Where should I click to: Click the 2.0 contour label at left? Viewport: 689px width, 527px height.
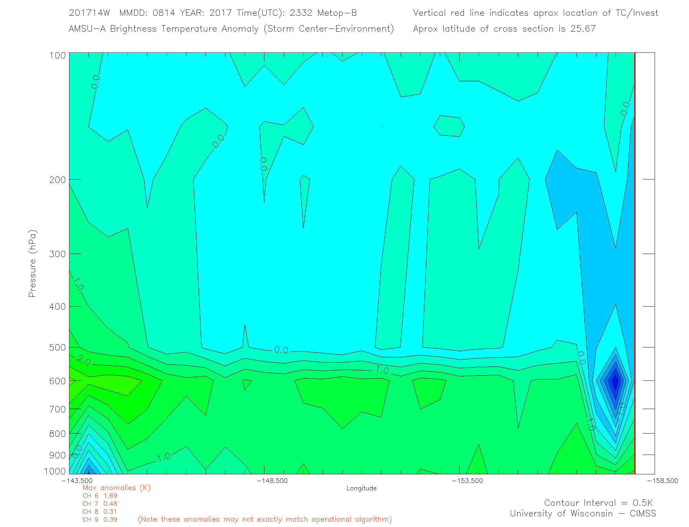pos(83,360)
